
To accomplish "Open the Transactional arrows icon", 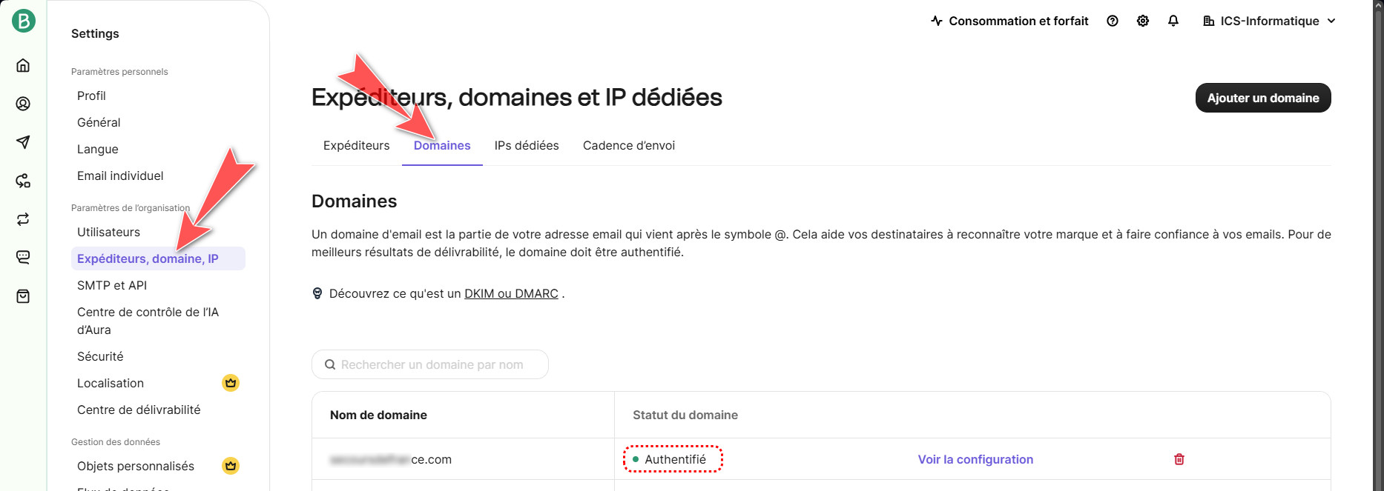I will [x=23, y=219].
